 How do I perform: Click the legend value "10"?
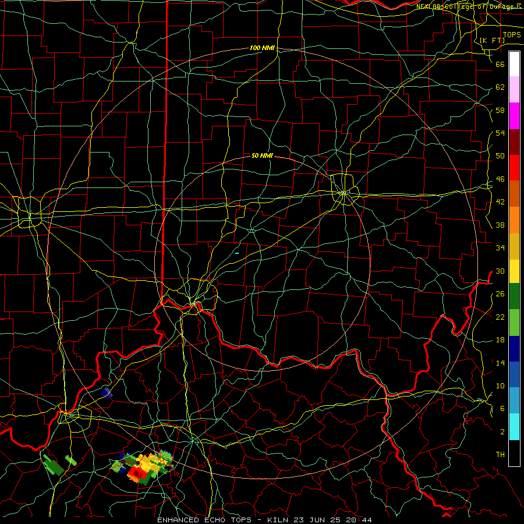500,386
